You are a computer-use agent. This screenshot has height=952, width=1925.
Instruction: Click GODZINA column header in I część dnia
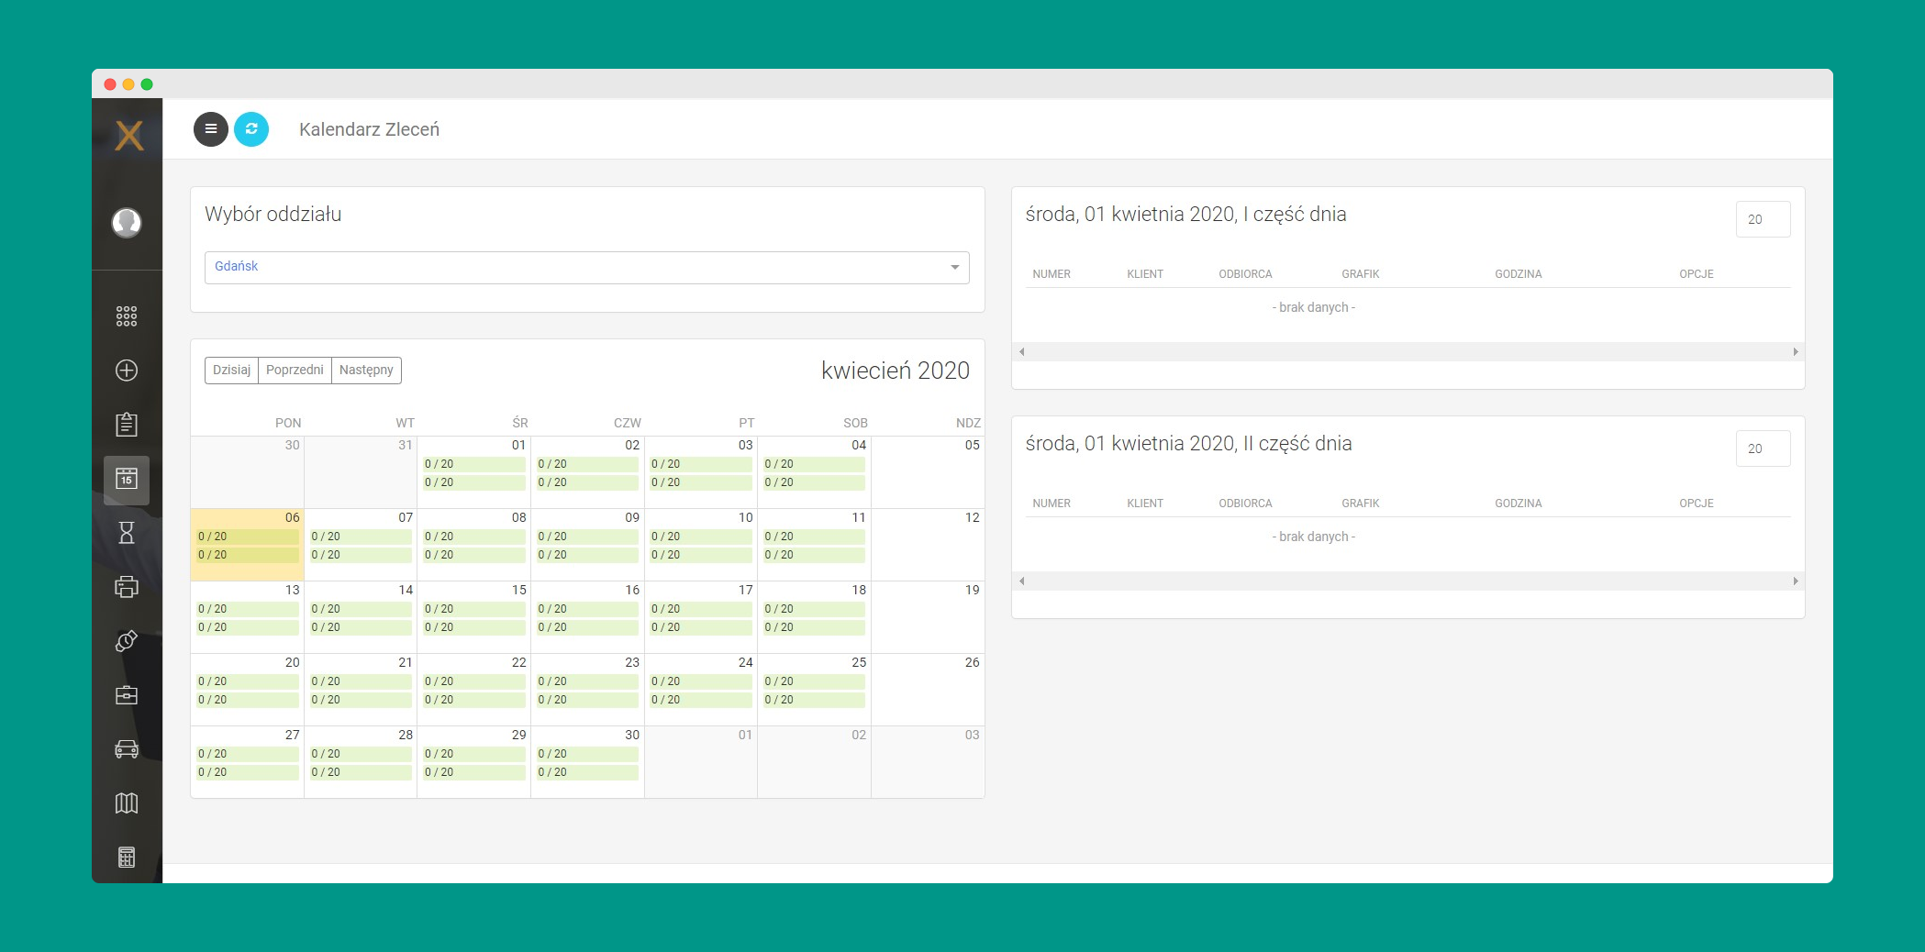[1519, 274]
